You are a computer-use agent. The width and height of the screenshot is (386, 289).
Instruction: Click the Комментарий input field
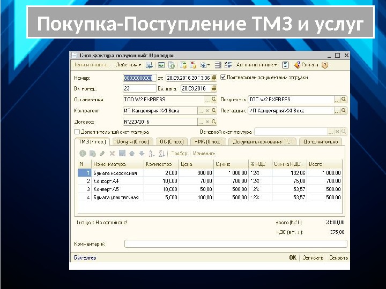236,244
